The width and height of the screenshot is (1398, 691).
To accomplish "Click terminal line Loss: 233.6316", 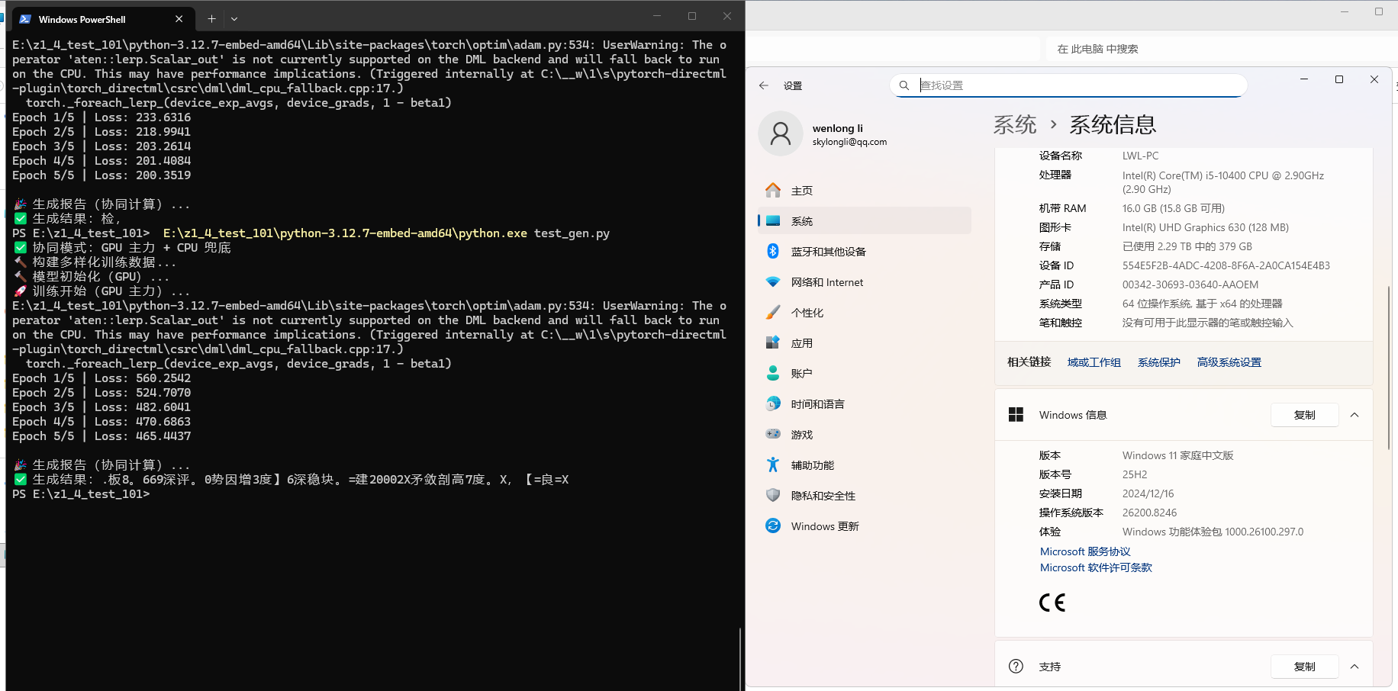I will pyautogui.click(x=101, y=117).
